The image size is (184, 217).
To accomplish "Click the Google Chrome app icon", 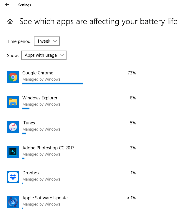I will click(x=13, y=77).
